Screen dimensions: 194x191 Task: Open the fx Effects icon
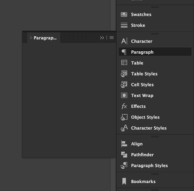124,106
